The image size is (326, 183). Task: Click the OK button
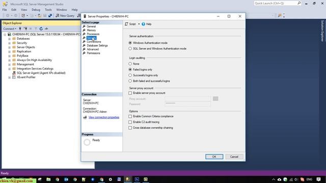(x=214, y=157)
